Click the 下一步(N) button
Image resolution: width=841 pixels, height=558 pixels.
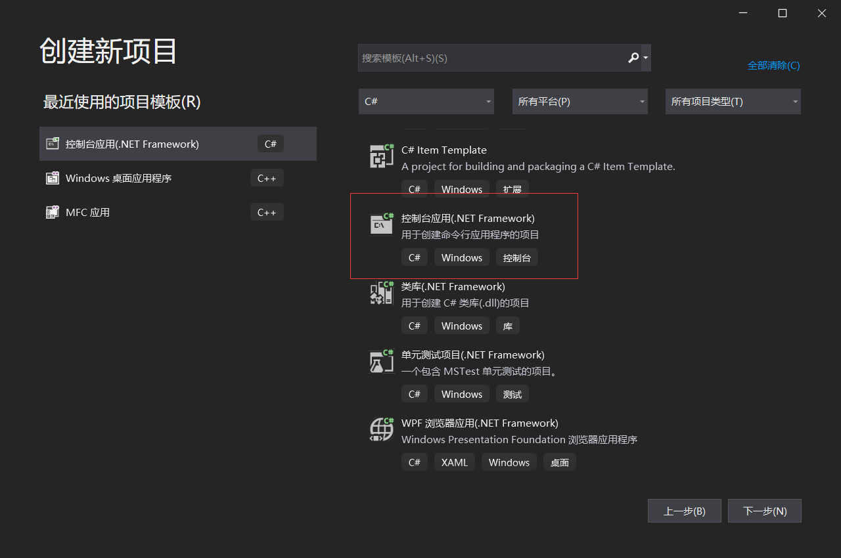tap(765, 511)
